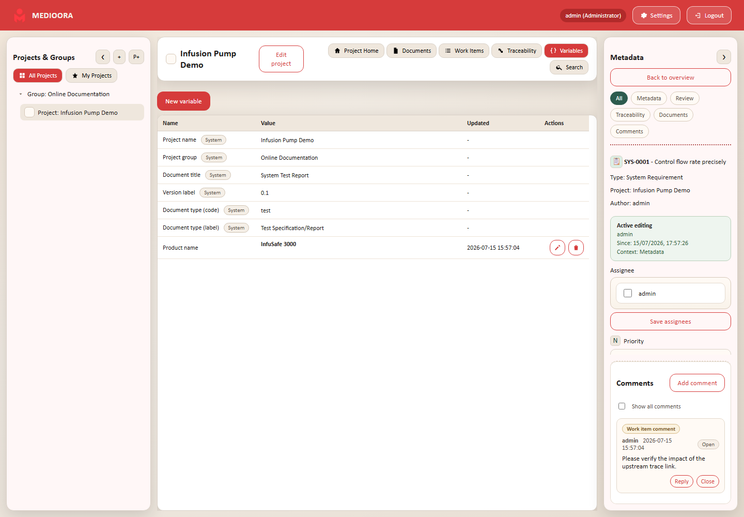This screenshot has width=744, height=517.
Task: Click the Updated column header
Action: coord(478,123)
